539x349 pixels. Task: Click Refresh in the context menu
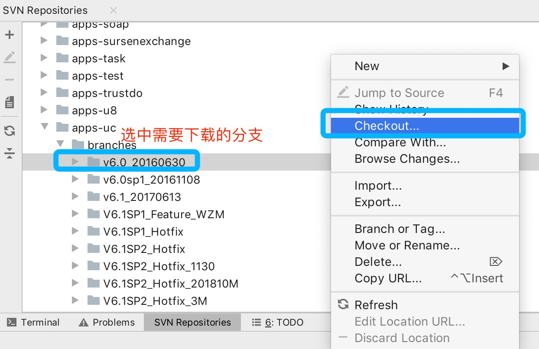pyautogui.click(x=376, y=305)
